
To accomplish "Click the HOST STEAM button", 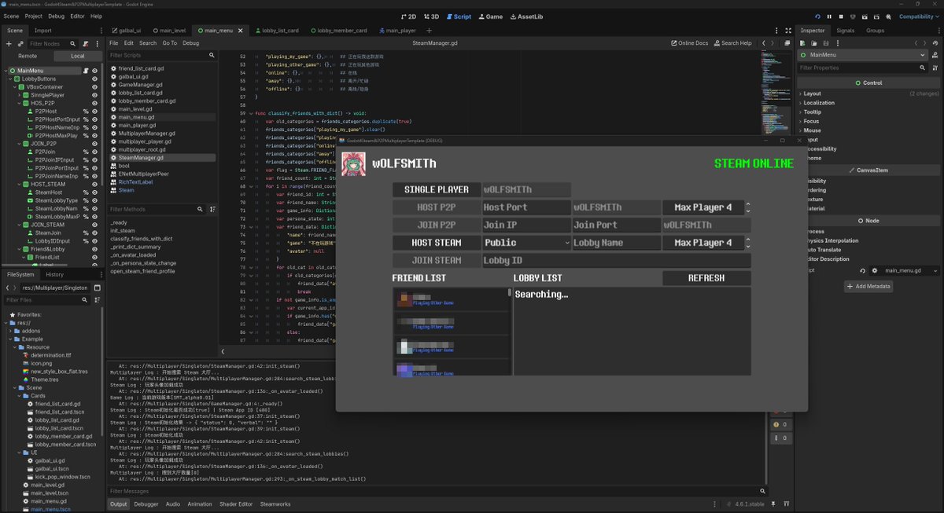I will [x=437, y=243].
